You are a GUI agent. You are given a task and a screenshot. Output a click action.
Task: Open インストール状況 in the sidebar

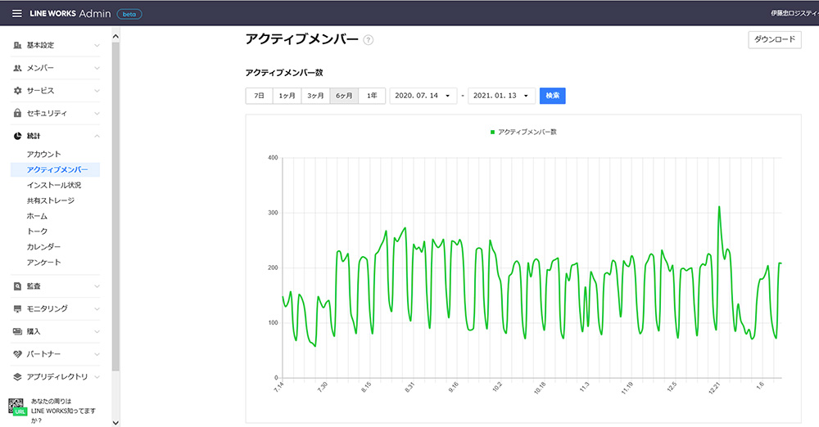coord(54,185)
